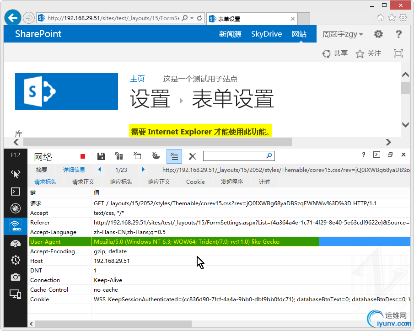Select the Cookie tab

point(195,182)
